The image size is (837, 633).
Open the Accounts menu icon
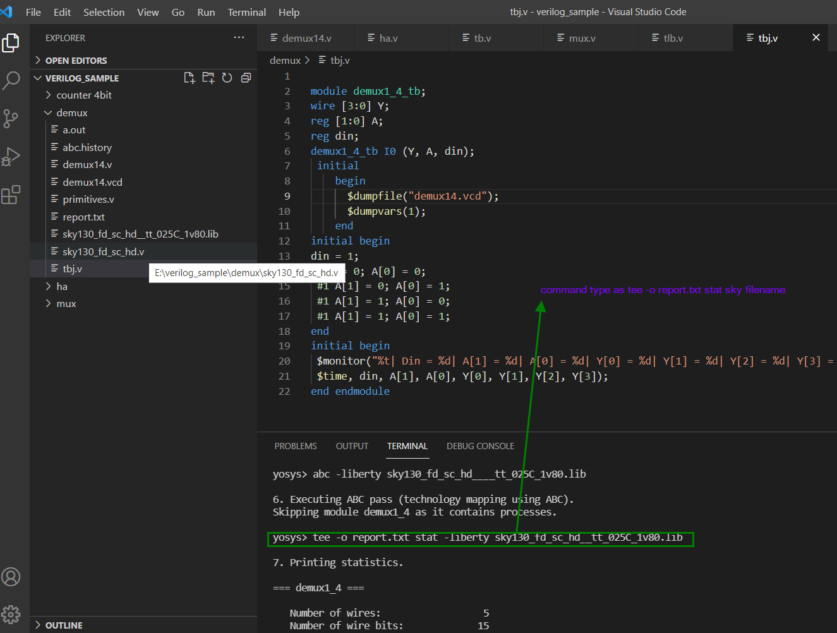pos(11,577)
